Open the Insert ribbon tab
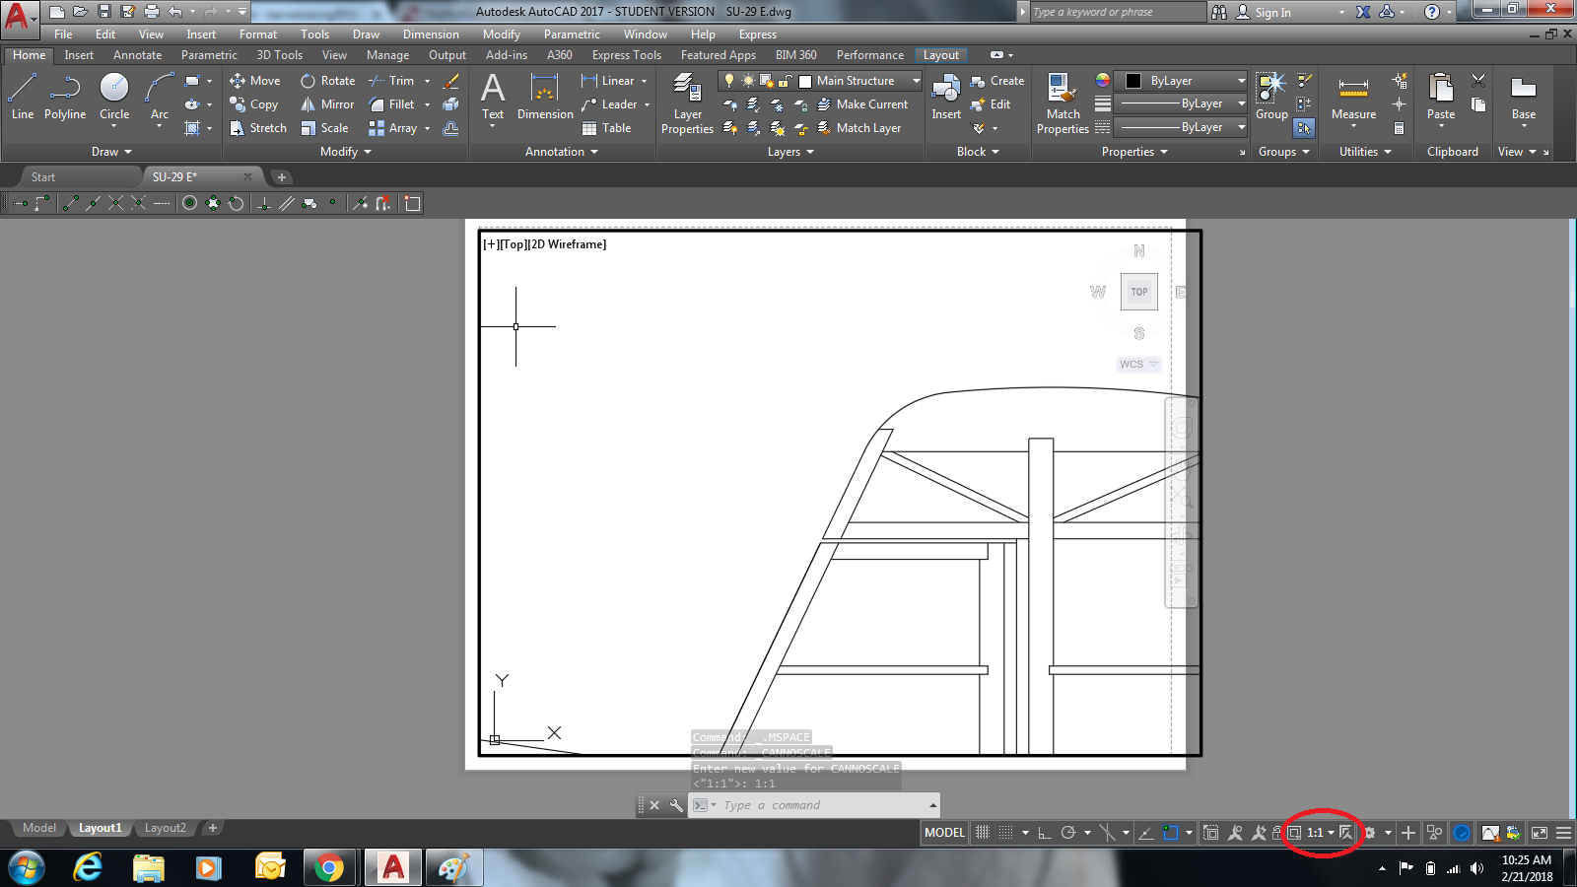The height and width of the screenshot is (887, 1577). (79, 55)
